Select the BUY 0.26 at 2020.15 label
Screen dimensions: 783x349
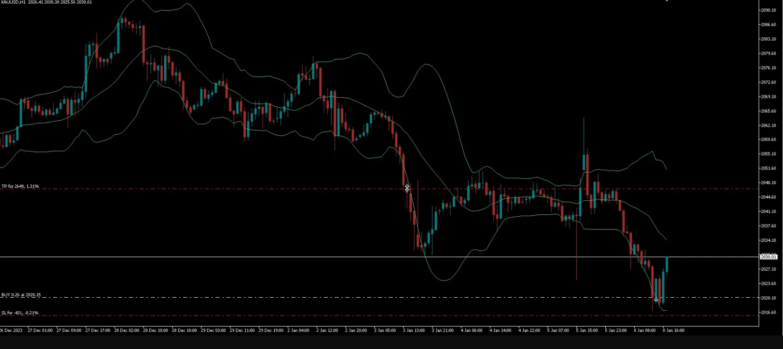pos(21,295)
